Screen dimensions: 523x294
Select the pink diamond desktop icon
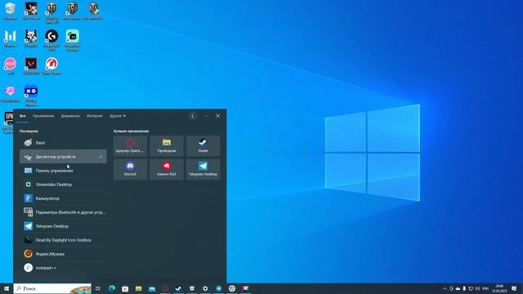point(11,94)
